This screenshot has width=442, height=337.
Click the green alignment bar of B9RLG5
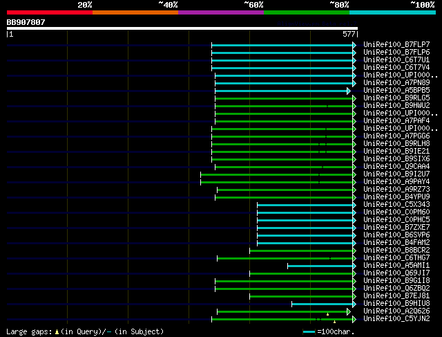284,98
